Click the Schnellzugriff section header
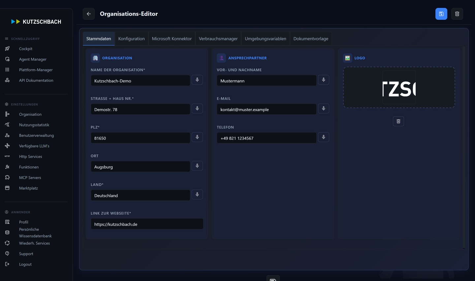475x281 pixels. pos(25,39)
